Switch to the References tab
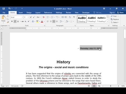 (48, 13)
